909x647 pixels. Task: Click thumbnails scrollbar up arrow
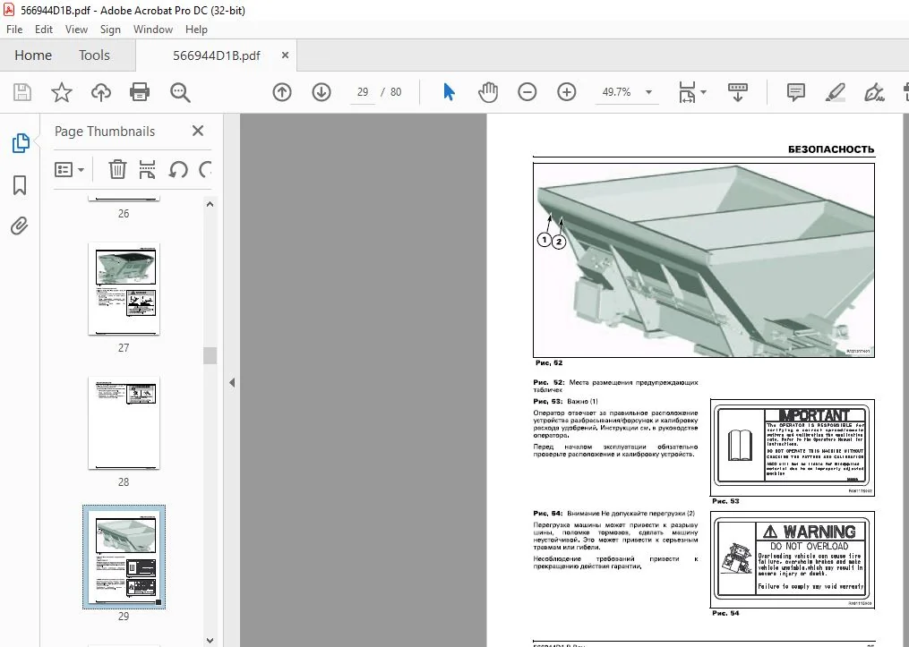click(x=210, y=204)
